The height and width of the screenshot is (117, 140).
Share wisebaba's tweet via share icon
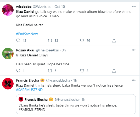(x=114, y=41)
